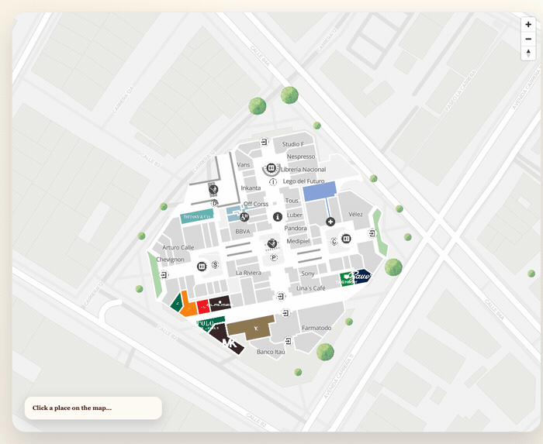Reset map bearing with compass button

tap(528, 53)
